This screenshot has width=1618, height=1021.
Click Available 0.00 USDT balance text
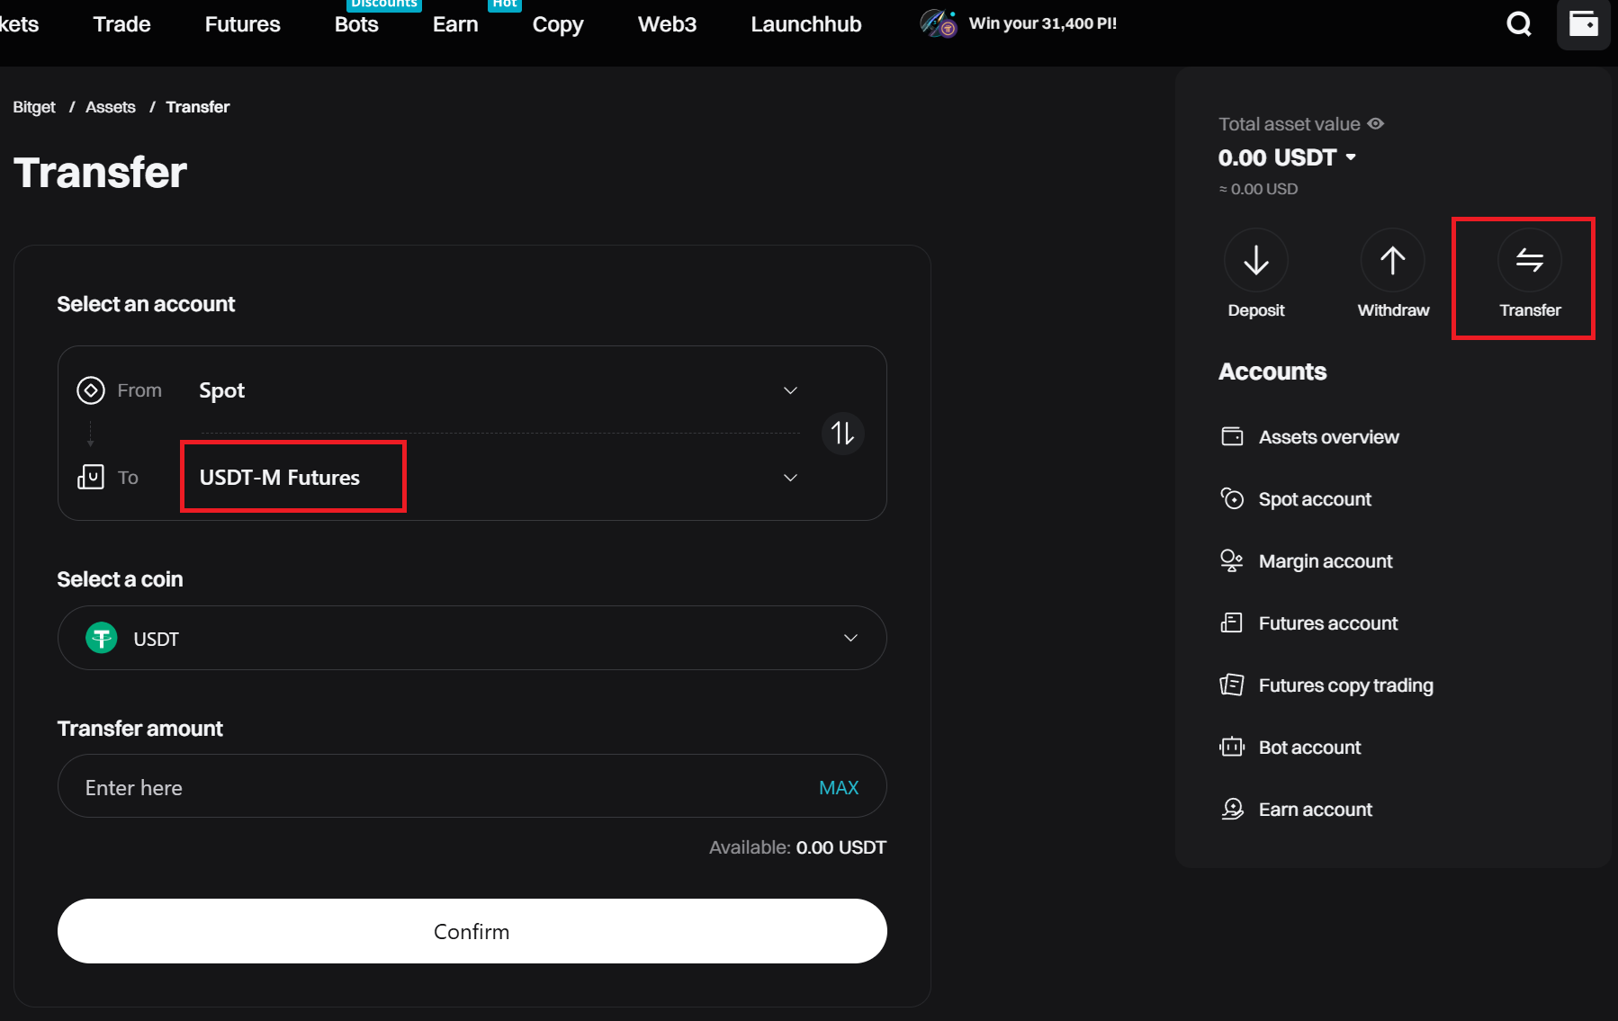(797, 847)
